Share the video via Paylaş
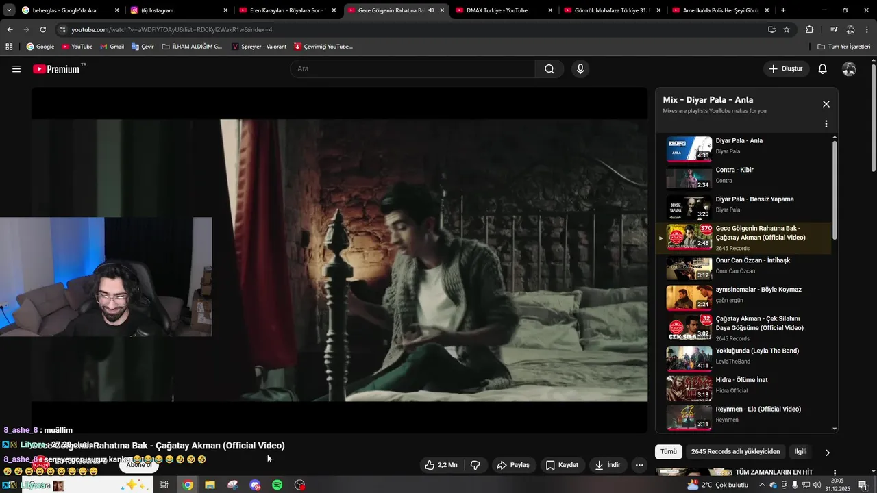This screenshot has height=493, width=877. (x=513, y=465)
